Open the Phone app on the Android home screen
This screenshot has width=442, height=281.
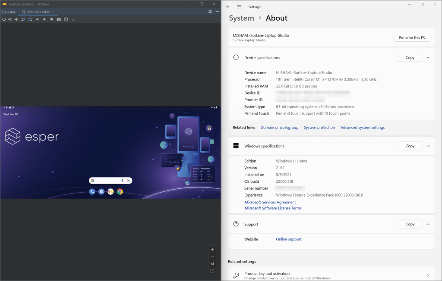pyautogui.click(x=92, y=191)
